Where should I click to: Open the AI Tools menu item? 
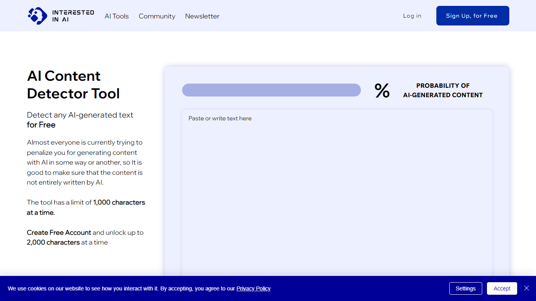(x=117, y=16)
